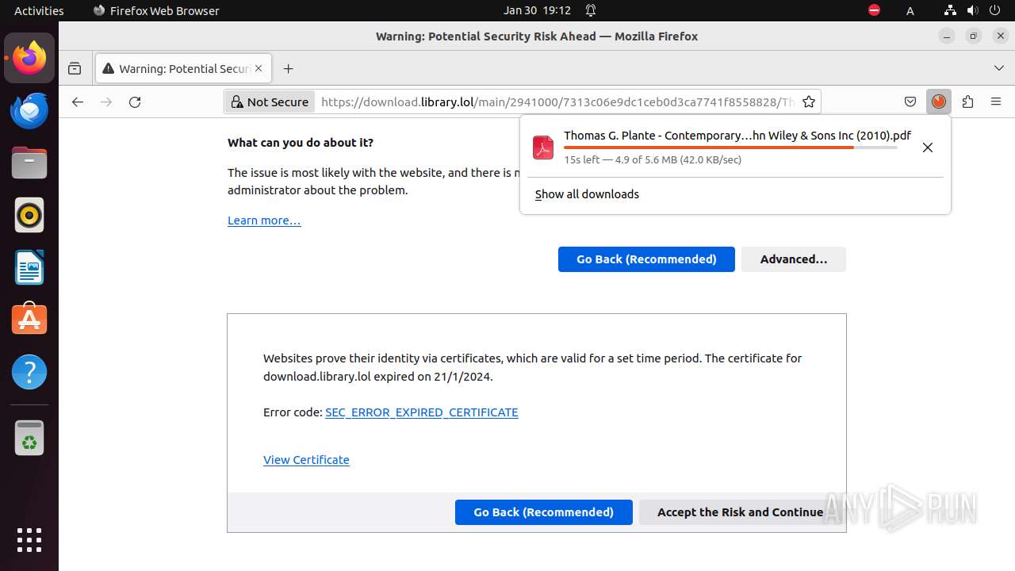Open the Help icon in the dock

[29, 372]
